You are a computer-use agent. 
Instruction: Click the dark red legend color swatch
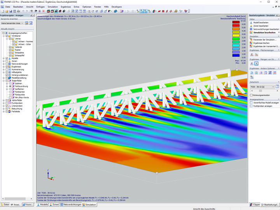pyautogui.click(x=236, y=22)
